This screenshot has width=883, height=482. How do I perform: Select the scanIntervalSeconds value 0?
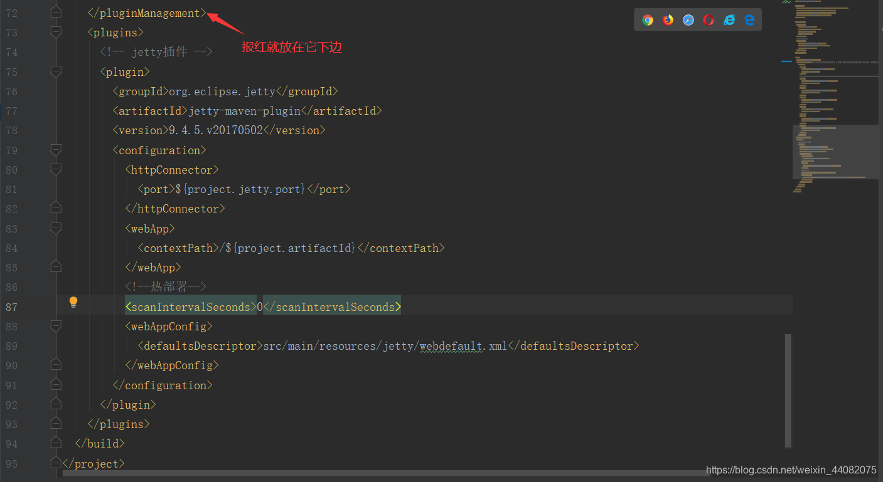click(x=259, y=306)
